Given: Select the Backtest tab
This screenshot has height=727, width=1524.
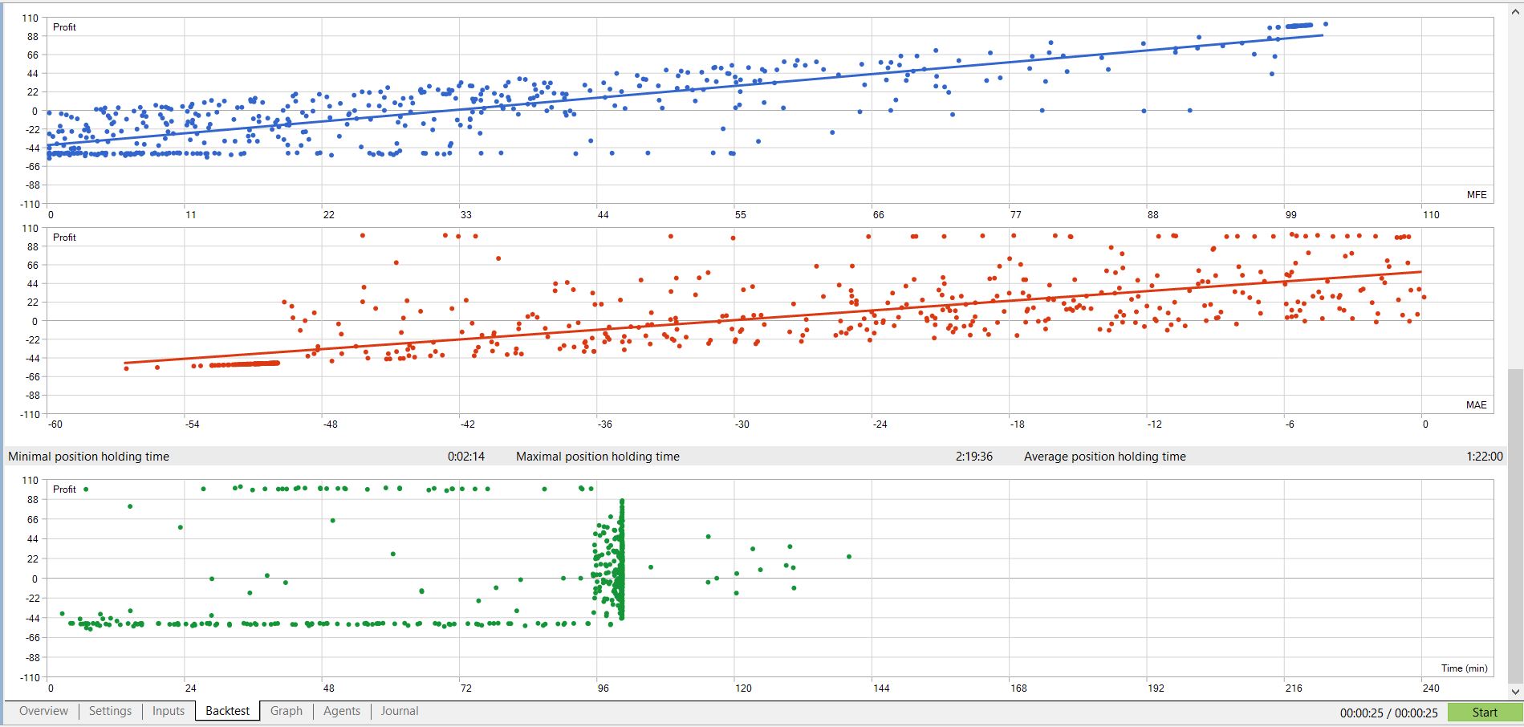Looking at the screenshot, I should point(228,711).
